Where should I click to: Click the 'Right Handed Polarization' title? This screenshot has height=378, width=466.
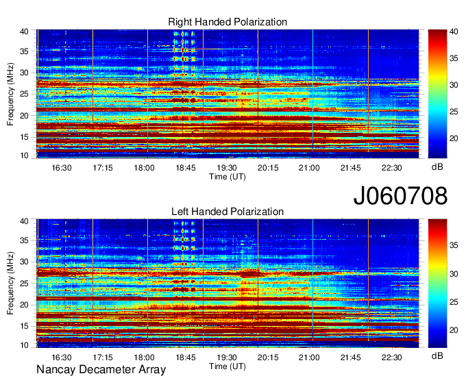[x=228, y=22]
